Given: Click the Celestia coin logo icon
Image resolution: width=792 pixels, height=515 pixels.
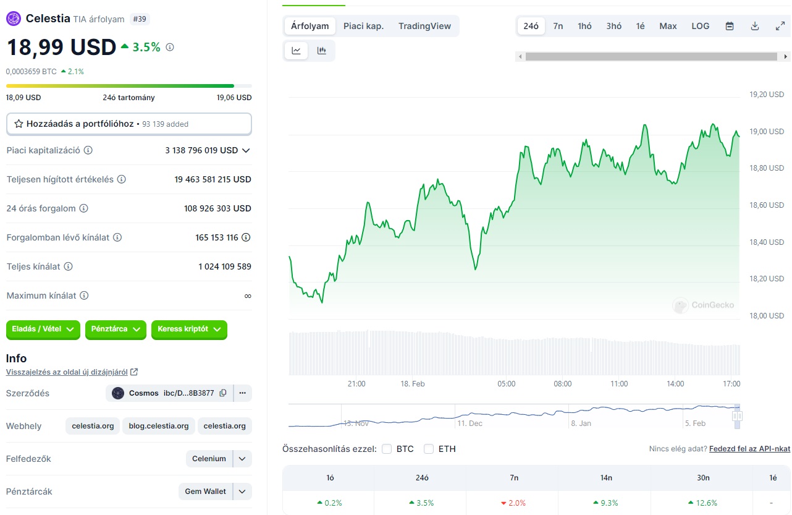Looking at the screenshot, I should point(14,19).
